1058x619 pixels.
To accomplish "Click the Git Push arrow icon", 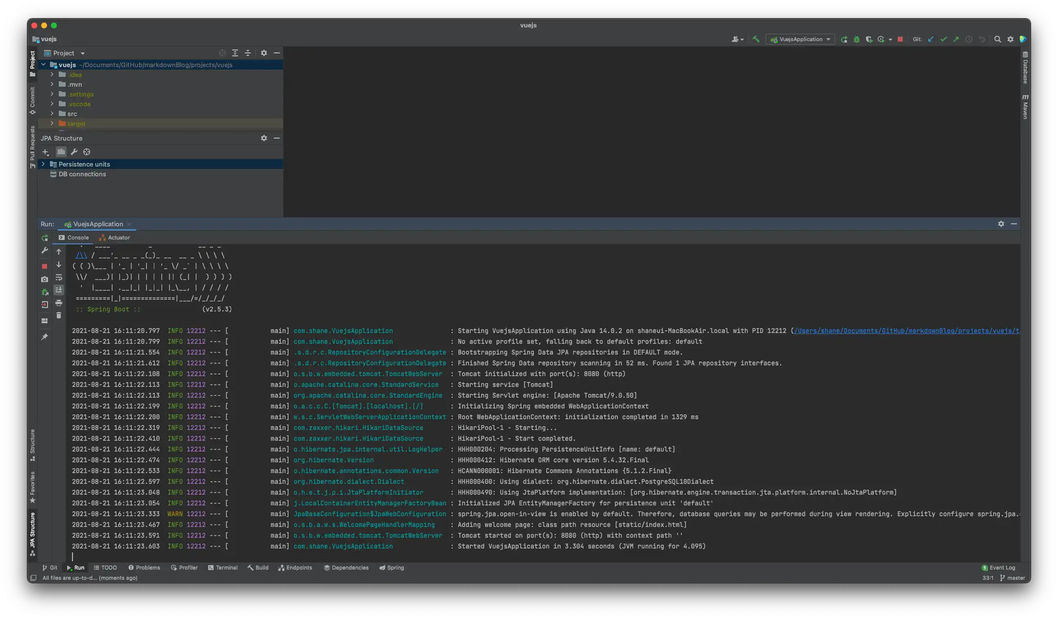I will tap(956, 39).
